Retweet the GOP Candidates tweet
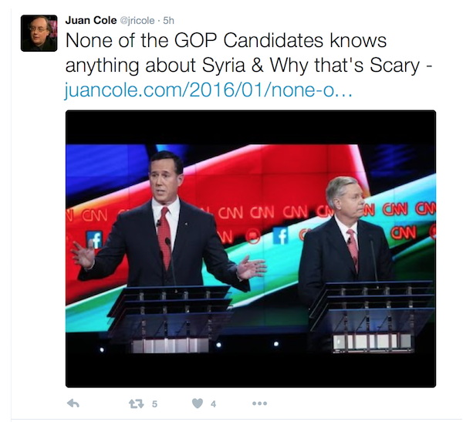This screenshot has height=422, width=463. point(137,403)
